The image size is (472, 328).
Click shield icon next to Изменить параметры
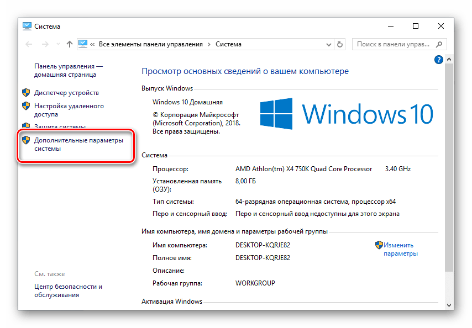(x=379, y=245)
